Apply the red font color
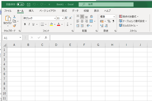The image size is (152, 101). click(x=59, y=24)
